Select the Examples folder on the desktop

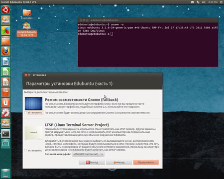[x=27, y=14]
